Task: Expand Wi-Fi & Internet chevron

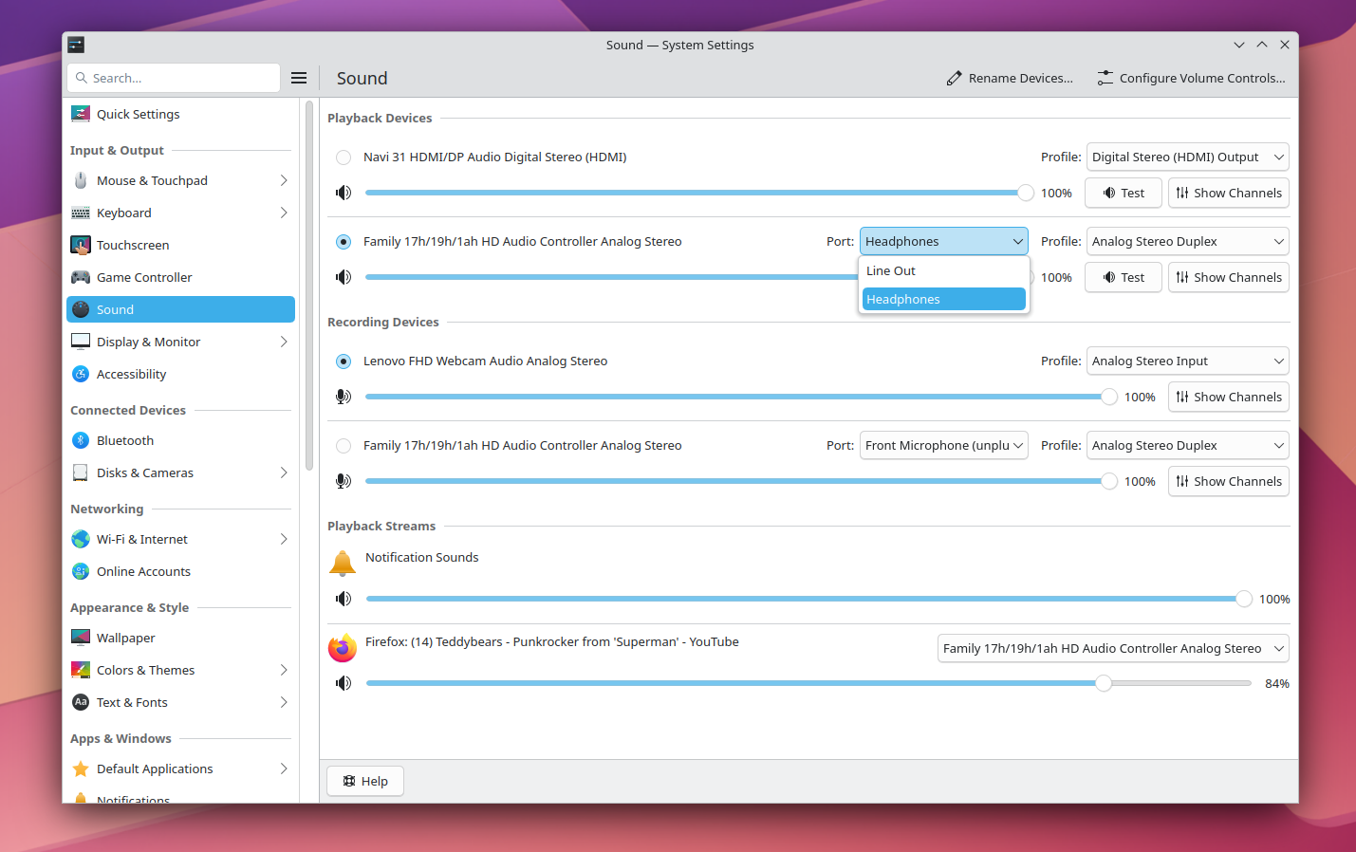Action: click(x=284, y=539)
